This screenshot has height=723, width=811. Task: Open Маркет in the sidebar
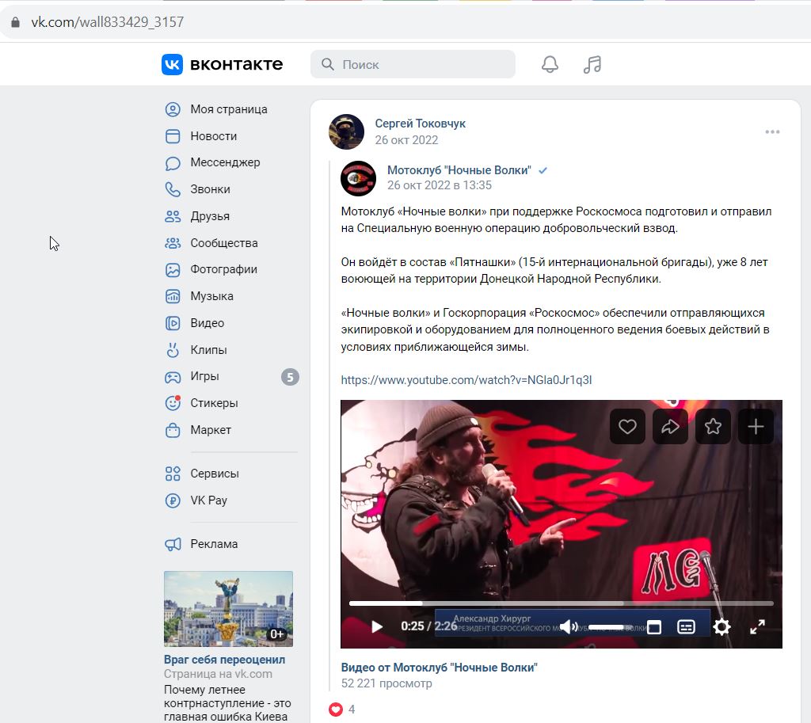pos(211,430)
